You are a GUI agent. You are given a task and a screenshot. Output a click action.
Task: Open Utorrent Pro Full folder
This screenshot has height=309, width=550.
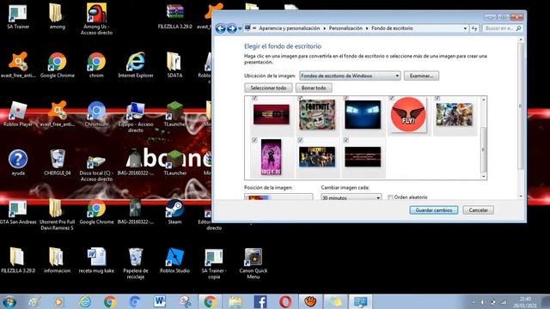click(x=57, y=215)
